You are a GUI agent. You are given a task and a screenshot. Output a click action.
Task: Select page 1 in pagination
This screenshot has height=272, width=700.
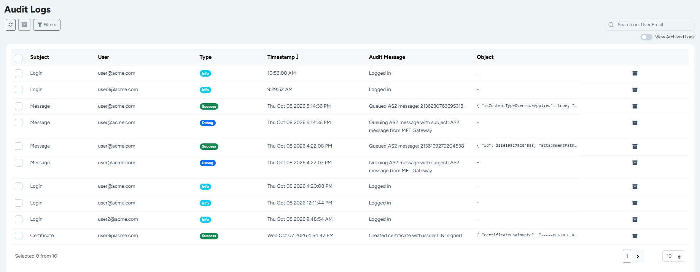[627, 256]
